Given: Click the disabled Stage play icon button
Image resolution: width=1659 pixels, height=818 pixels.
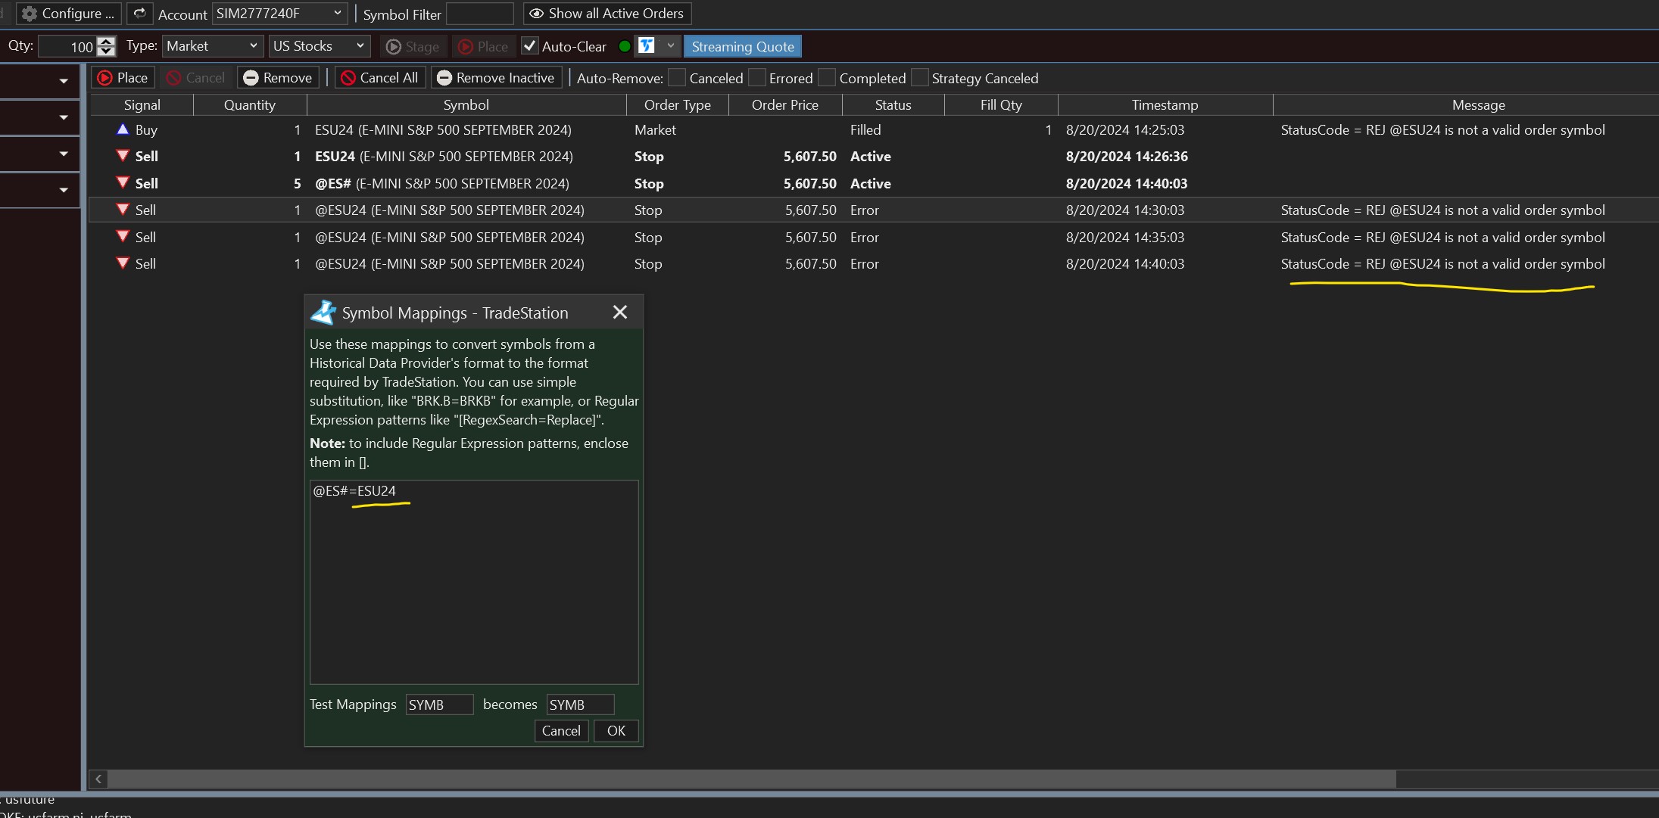Looking at the screenshot, I should pos(413,47).
